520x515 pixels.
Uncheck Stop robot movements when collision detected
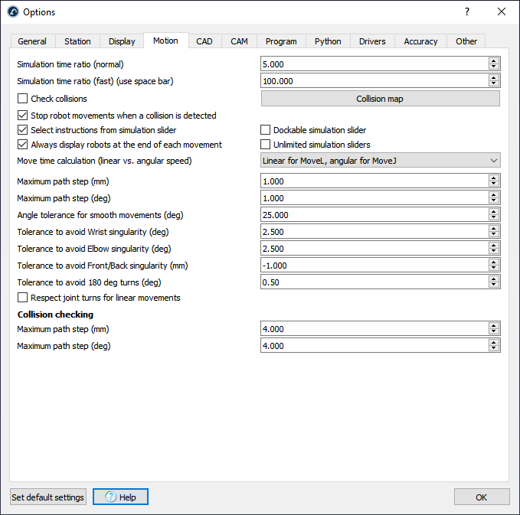tap(23, 116)
